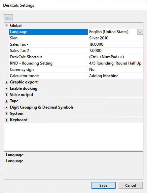Click the Silver 2010 skin value
Screen dimensions: 147x193
point(99,38)
